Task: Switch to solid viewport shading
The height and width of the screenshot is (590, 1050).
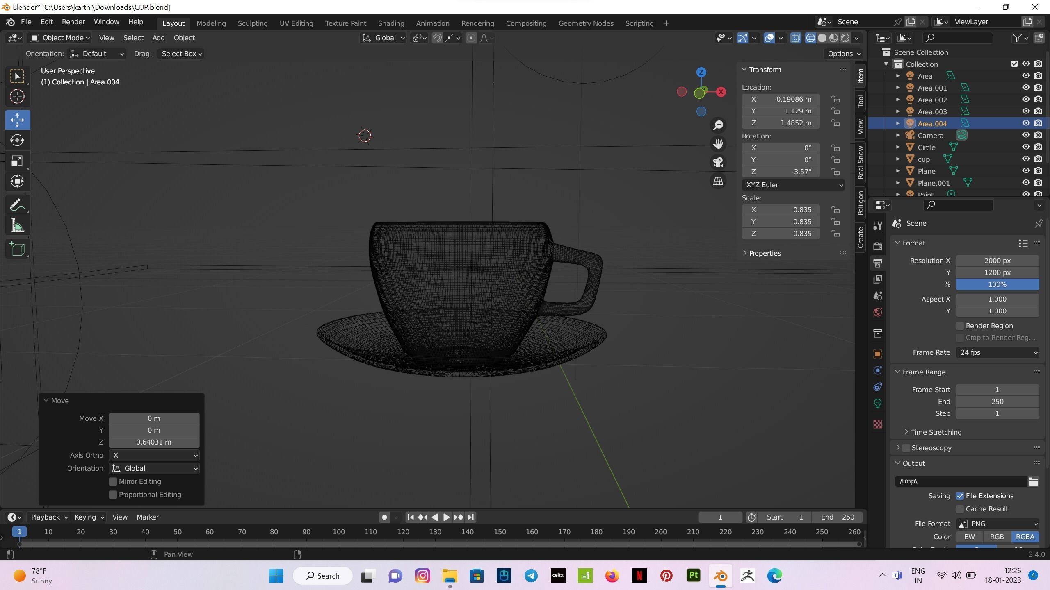Action: 822,38
